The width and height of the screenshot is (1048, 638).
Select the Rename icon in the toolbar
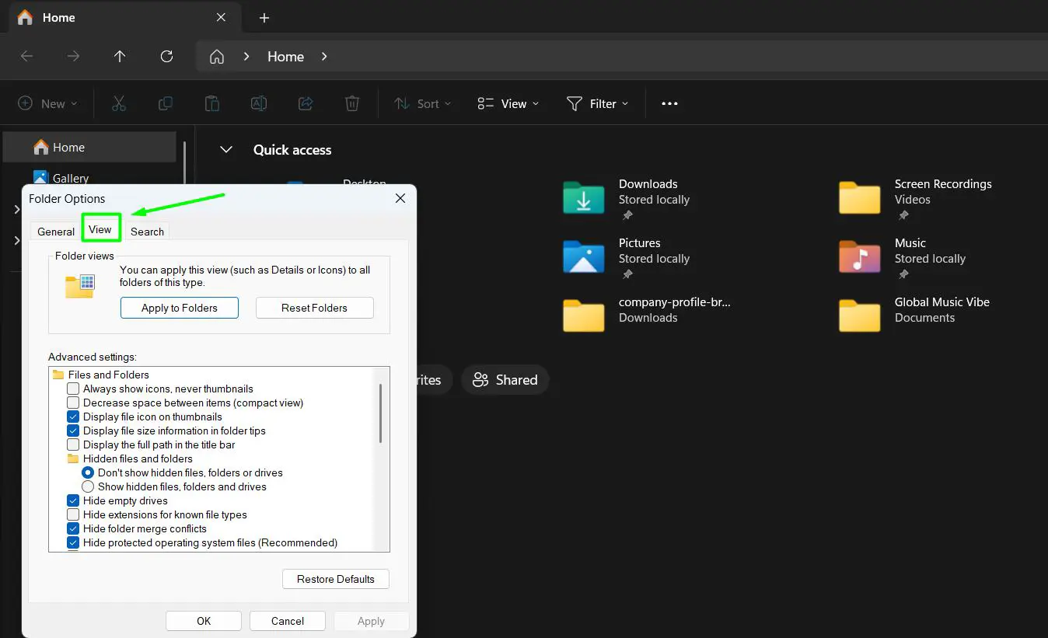[x=259, y=103]
